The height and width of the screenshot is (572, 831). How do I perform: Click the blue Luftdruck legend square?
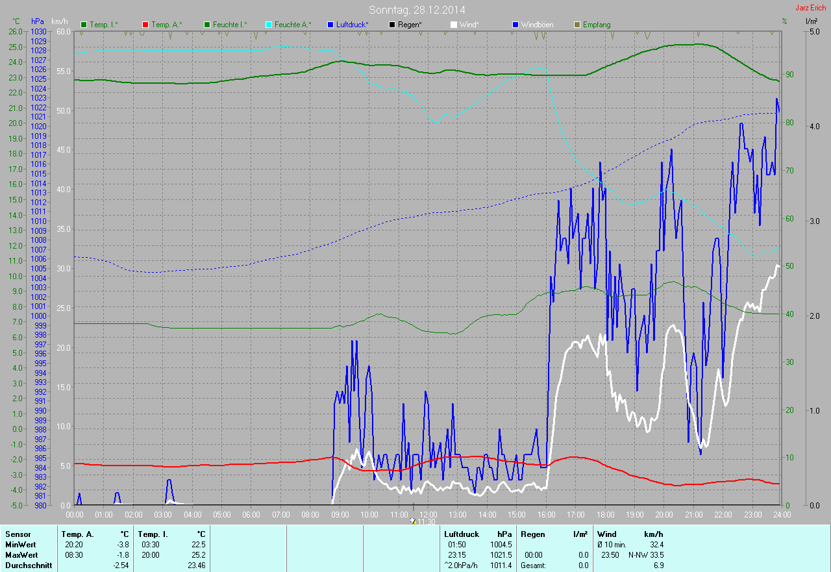330,25
